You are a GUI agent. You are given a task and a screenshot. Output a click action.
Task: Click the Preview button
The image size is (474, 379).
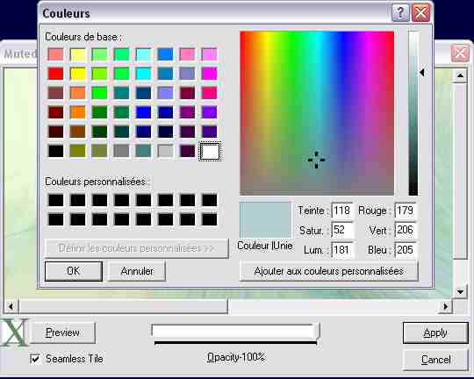click(63, 333)
